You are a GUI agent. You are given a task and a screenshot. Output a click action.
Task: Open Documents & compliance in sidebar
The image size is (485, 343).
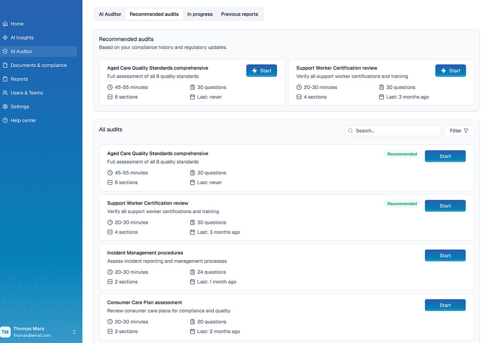[38, 65]
